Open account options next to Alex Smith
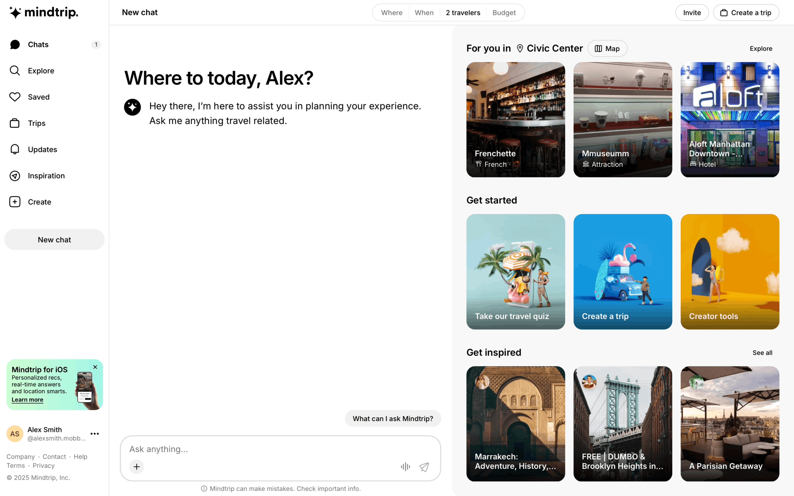Screen dimensions: 794x496 [95, 434]
